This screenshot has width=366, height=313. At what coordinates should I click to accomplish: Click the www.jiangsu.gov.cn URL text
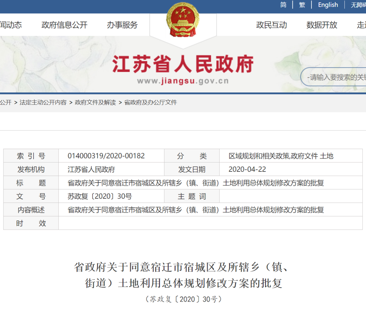point(183,81)
